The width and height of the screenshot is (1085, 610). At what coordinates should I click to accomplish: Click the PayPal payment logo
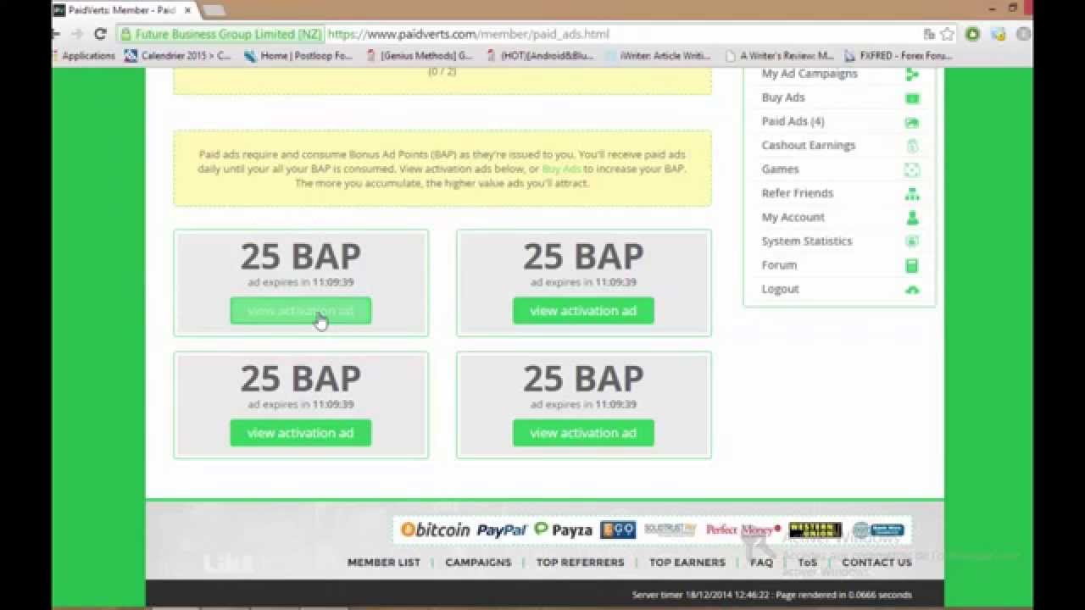pos(501,530)
